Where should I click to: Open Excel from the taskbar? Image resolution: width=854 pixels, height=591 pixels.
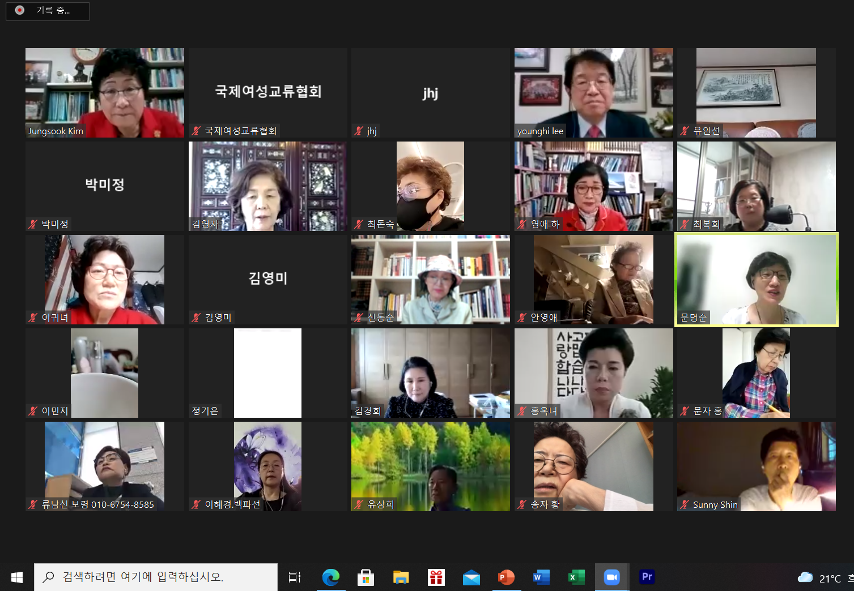(576, 577)
